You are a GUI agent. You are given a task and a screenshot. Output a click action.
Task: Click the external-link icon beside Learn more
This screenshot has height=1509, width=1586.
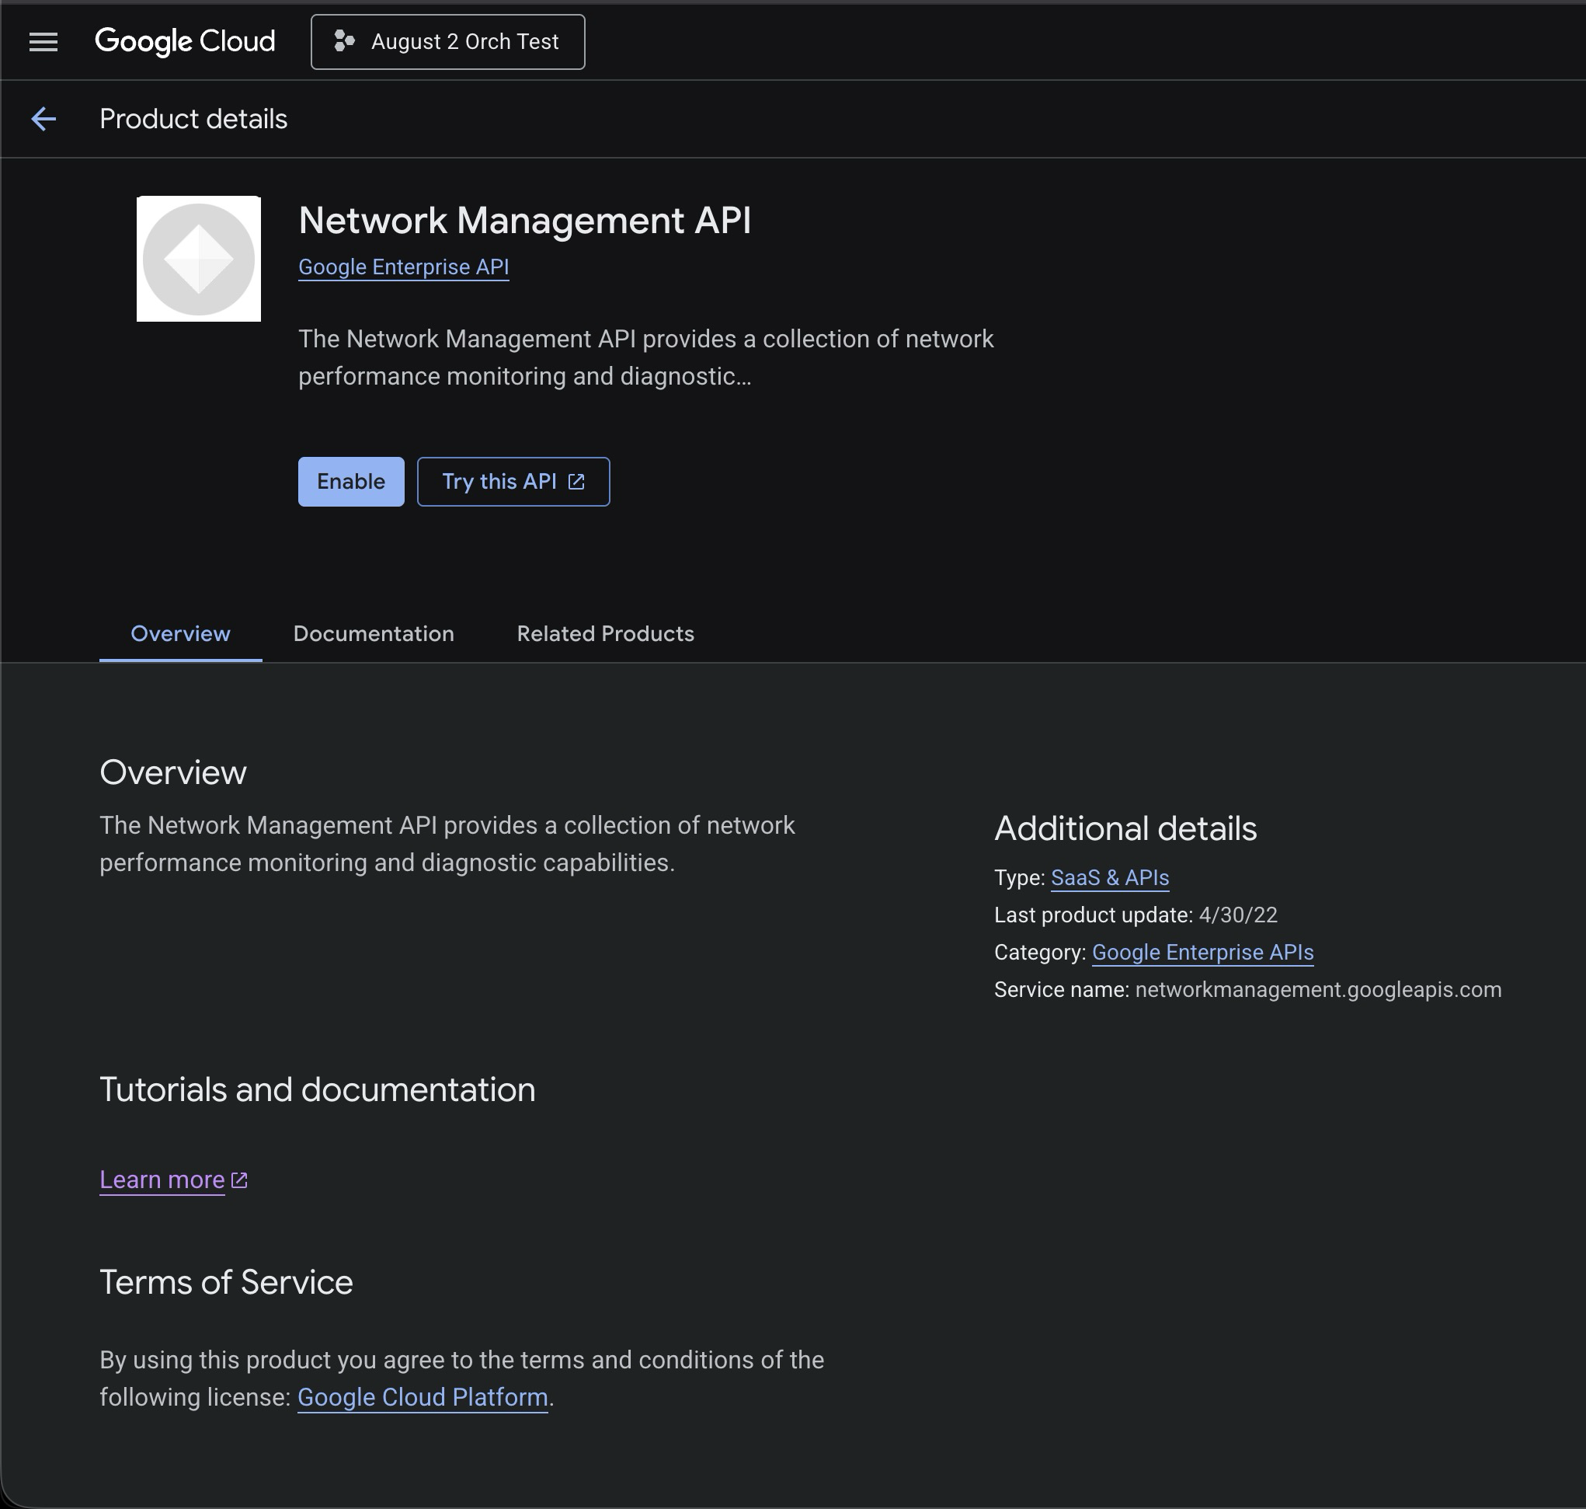tap(239, 1180)
